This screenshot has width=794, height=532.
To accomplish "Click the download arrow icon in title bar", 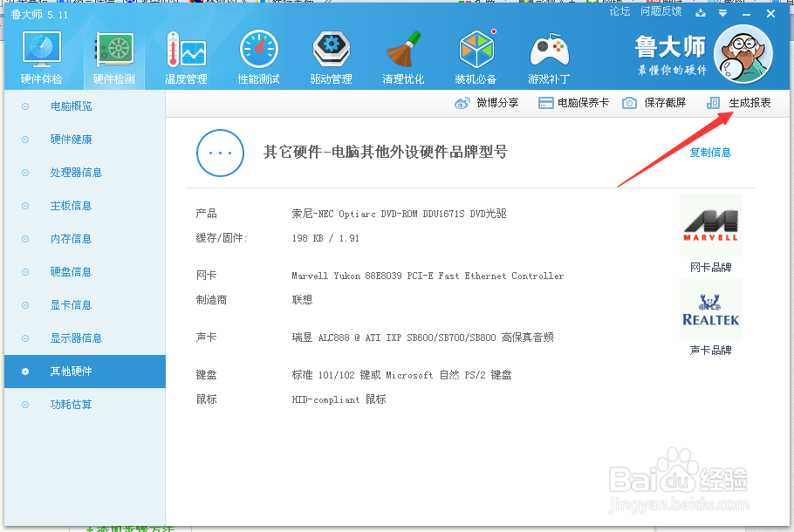I will [700, 13].
